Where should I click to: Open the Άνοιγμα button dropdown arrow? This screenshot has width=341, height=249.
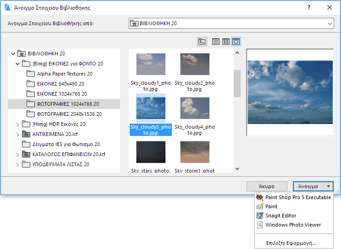coord(328,186)
